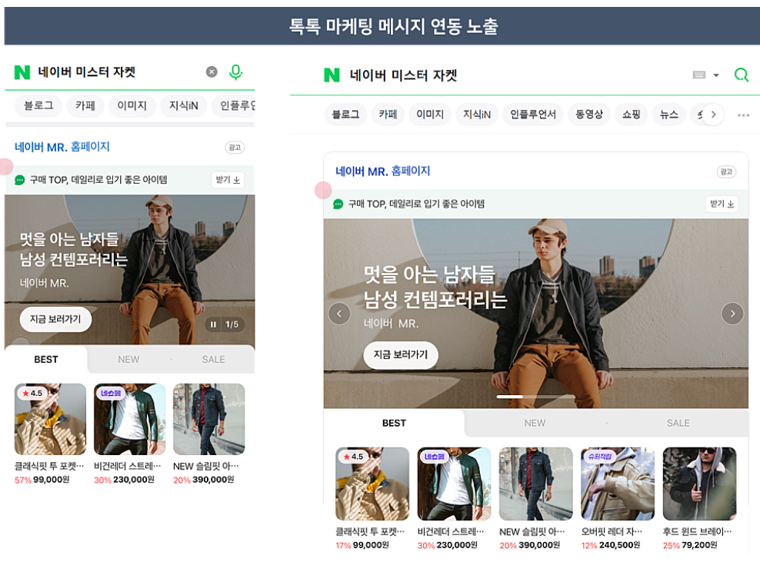760x562 pixels.
Task: Click the Naver N logo in desktop view
Action: coord(332,75)
